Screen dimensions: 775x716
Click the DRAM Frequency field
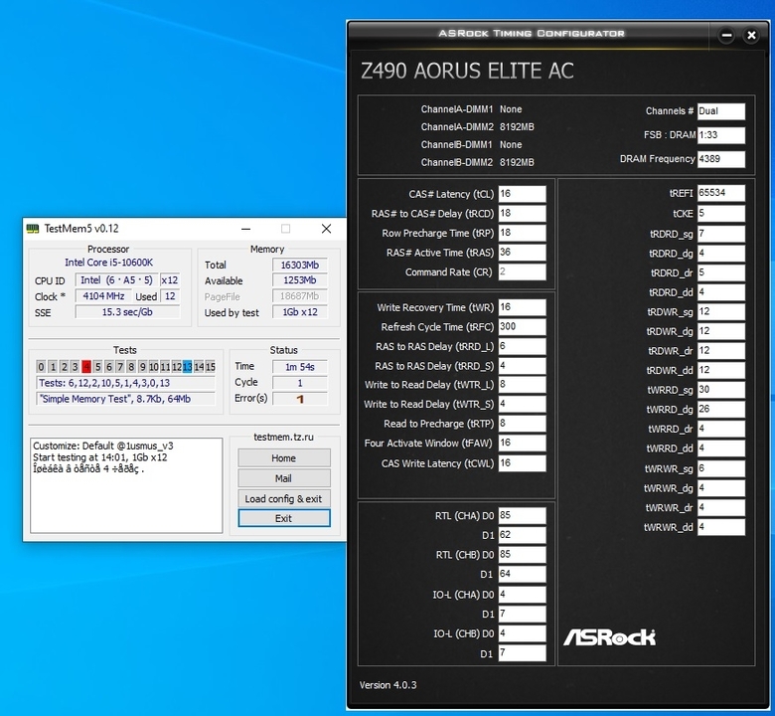click(721, 159)
